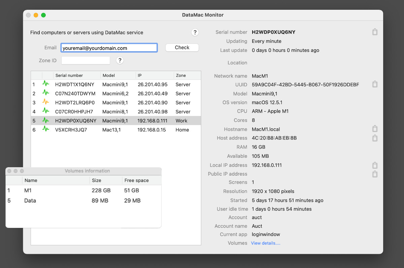The image size is (404, 268).
Task: Click the bold serial number H2WDP0XUQ6NY in details
Action: pos(274,32)
